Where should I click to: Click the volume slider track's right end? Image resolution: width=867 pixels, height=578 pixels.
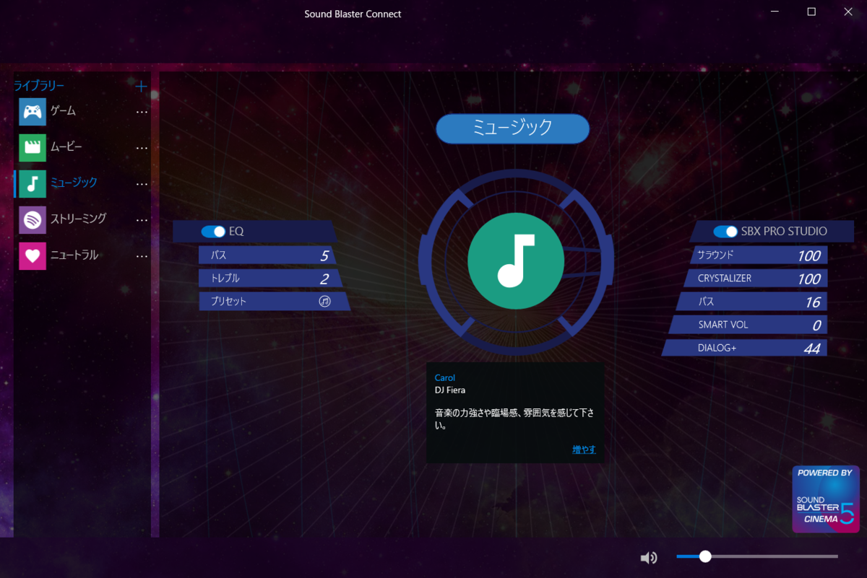[x=836, y=556]
